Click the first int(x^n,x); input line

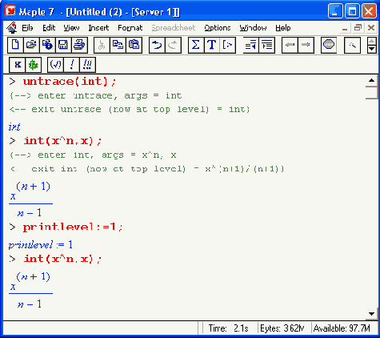[62, 141]
